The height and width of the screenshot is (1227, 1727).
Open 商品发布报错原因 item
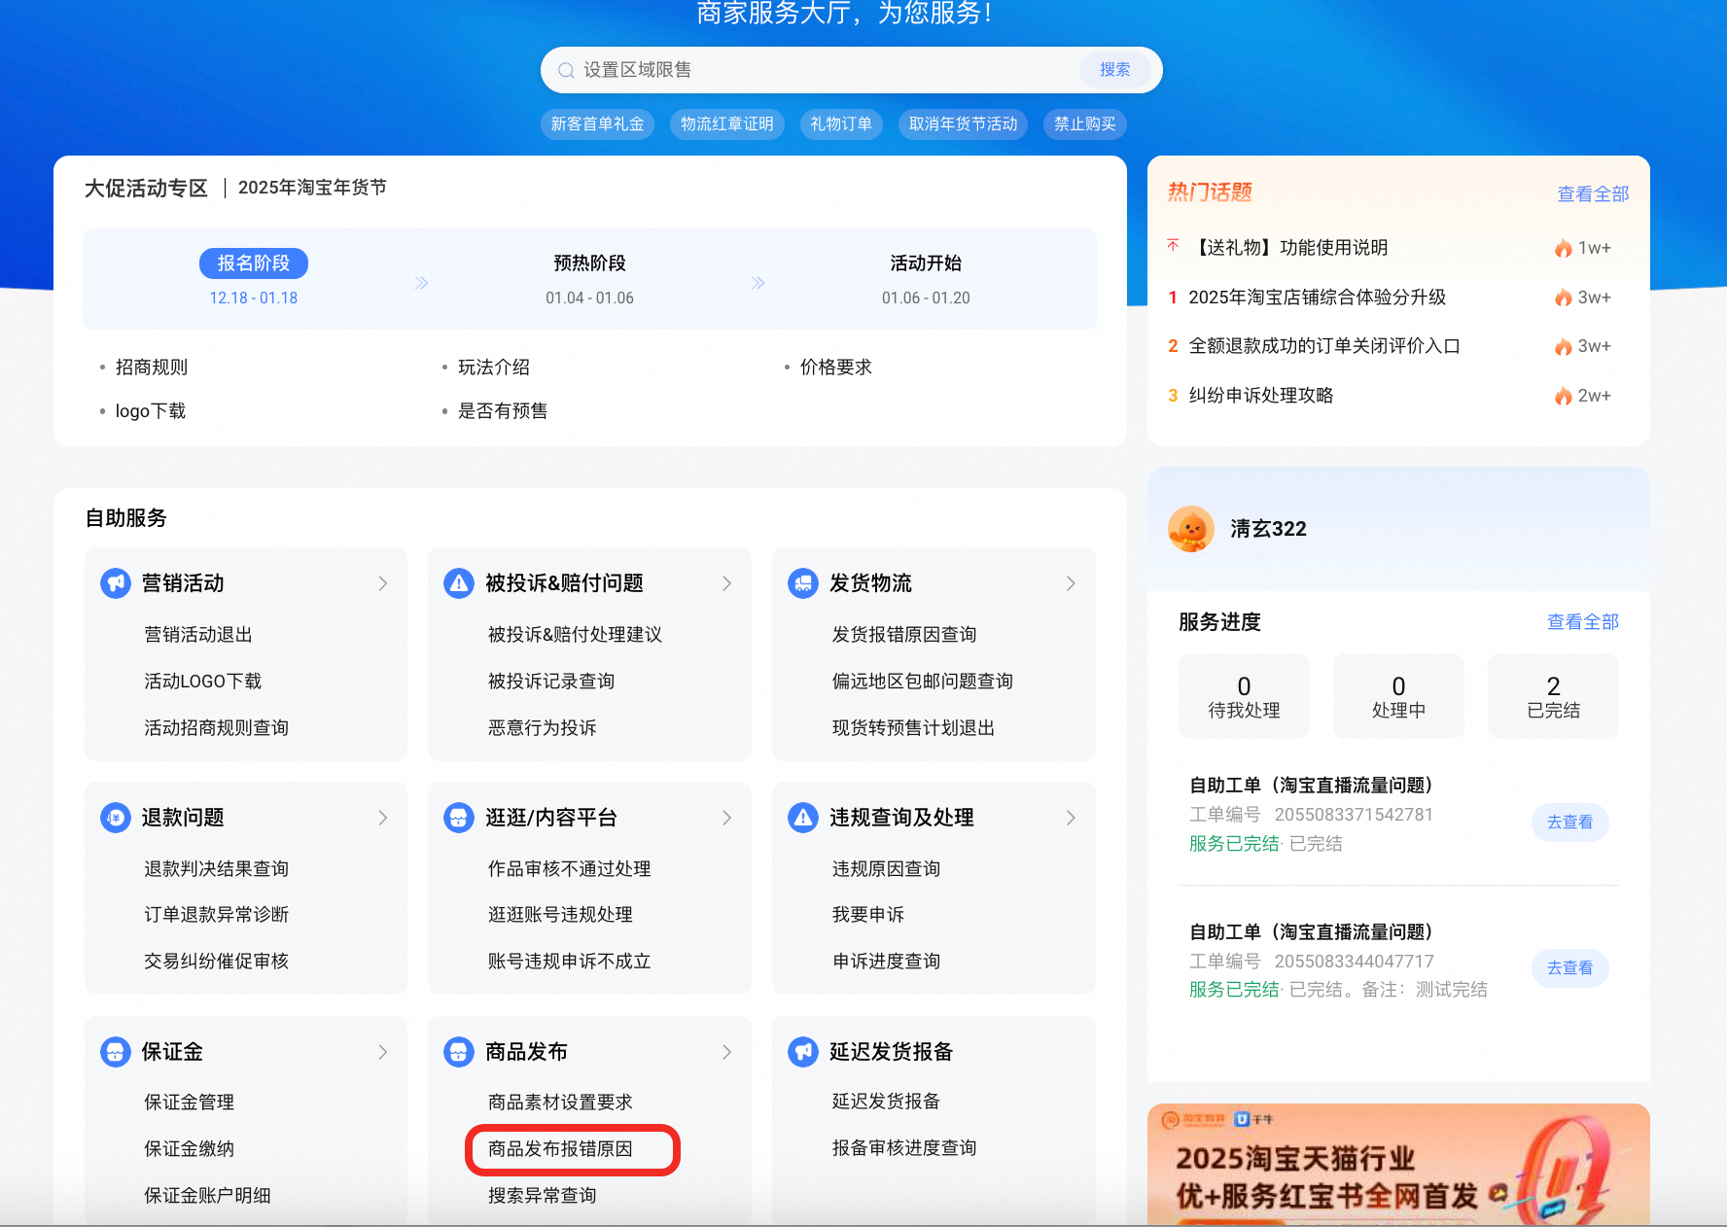coord(561,1149)
